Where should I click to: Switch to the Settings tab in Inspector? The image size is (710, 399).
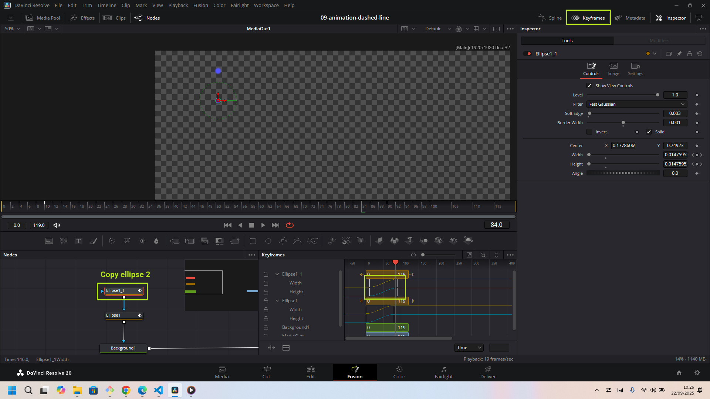point(635,69)
